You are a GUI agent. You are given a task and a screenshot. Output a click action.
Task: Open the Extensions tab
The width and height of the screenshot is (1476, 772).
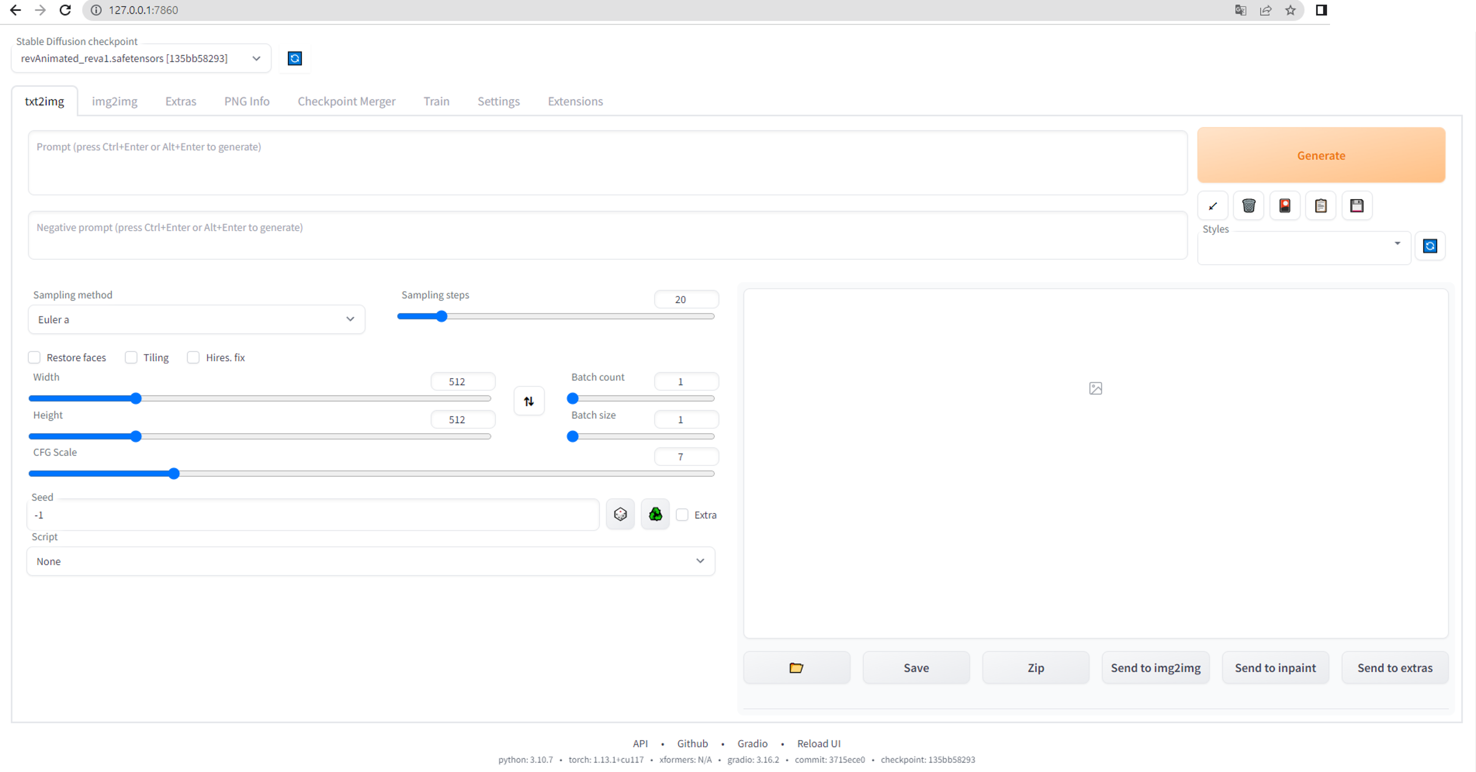(x=575, y=101)
